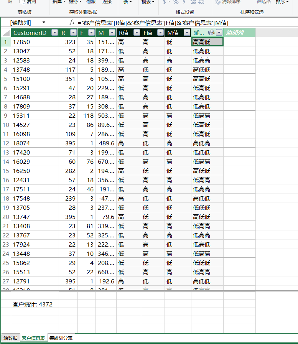Select the 客户信息表 sheet tab
This screenshot has width=298, height=344.
coord(33,338)
